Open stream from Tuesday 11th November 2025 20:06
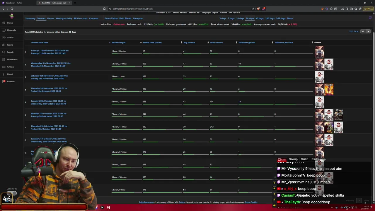The width and height of the screenshot is (375, 211). (50, 52)
